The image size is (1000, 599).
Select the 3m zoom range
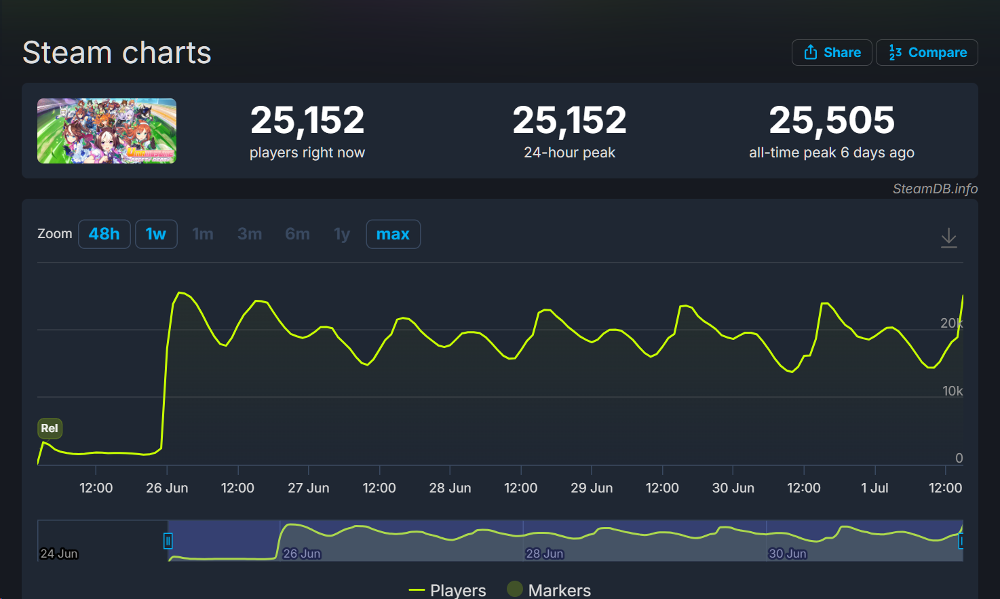coord(250,234)
